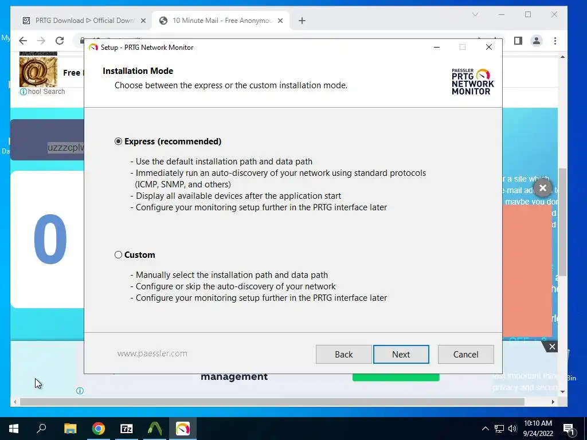Open the notification center icon
The width and height of the screenshot is (587, 440).
coord(569,429)
